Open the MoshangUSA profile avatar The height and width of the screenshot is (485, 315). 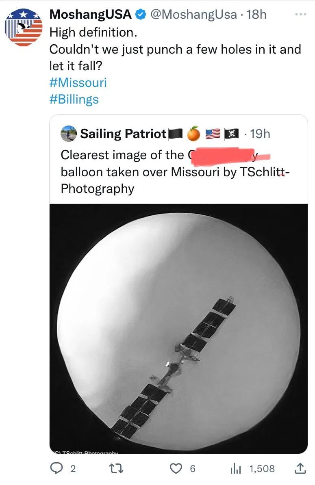(x=24, y=27)
